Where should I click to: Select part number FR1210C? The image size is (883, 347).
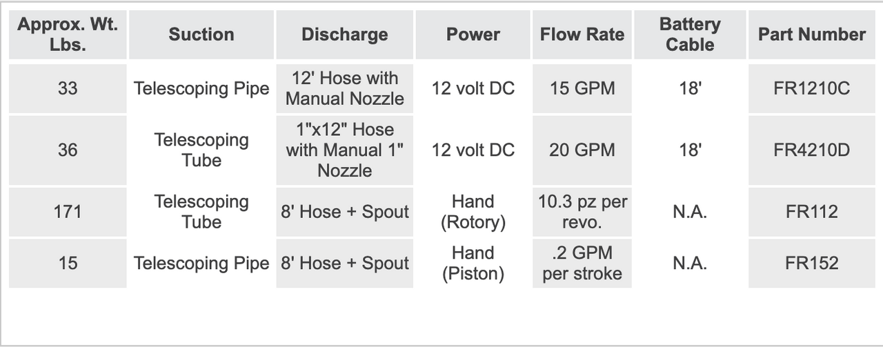[811, 88]
